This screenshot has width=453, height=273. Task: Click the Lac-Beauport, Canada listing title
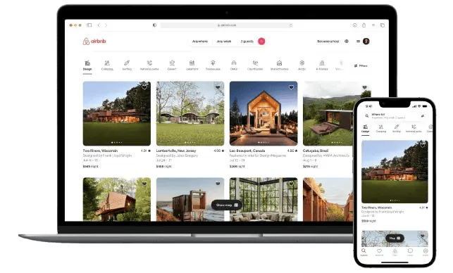click(x=247, y=151)
